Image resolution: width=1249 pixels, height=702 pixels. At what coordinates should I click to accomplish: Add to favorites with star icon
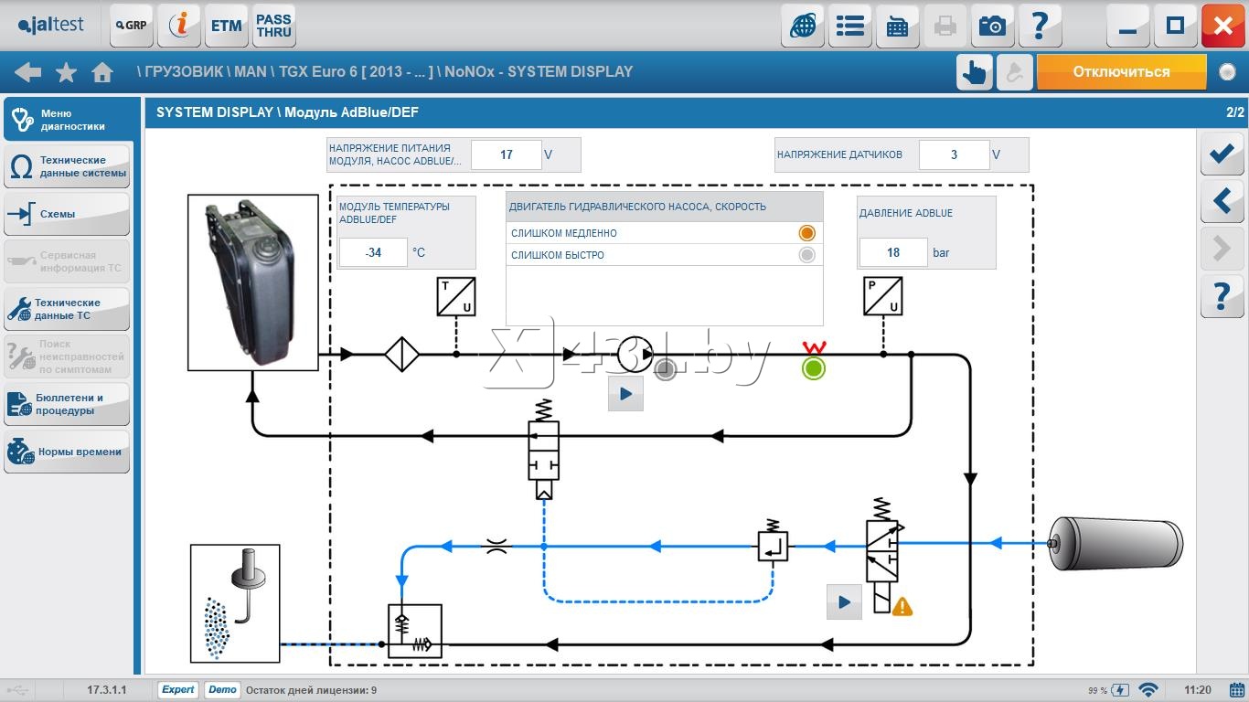pos(66,72)
